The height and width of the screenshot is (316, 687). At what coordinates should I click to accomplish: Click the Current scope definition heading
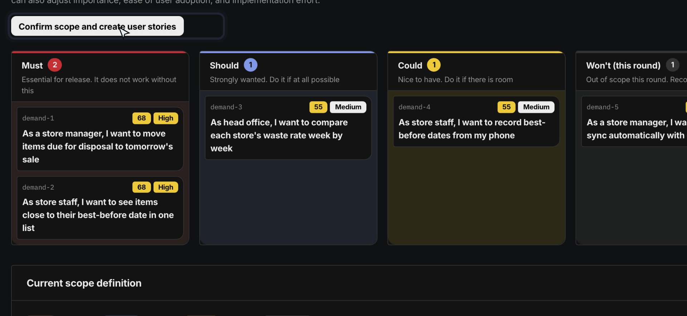click(84, 283)
